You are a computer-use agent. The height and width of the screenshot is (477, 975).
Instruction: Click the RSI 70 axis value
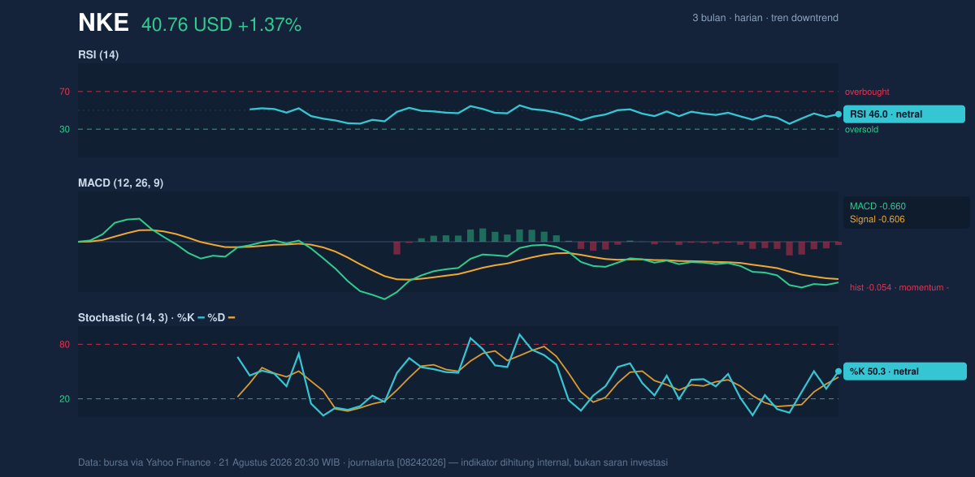point(64,92)
